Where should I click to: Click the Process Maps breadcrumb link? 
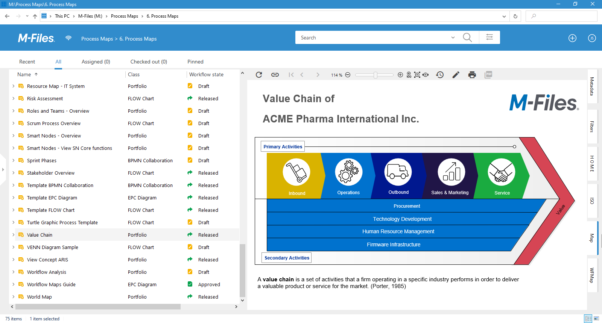tap(97, 39)
